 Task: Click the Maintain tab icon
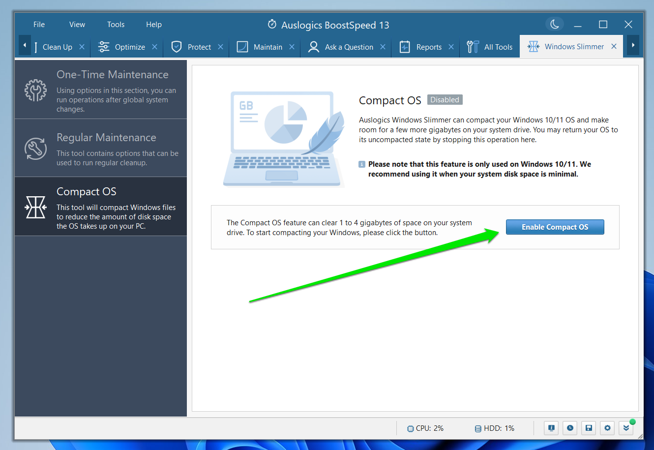[242, 47]
